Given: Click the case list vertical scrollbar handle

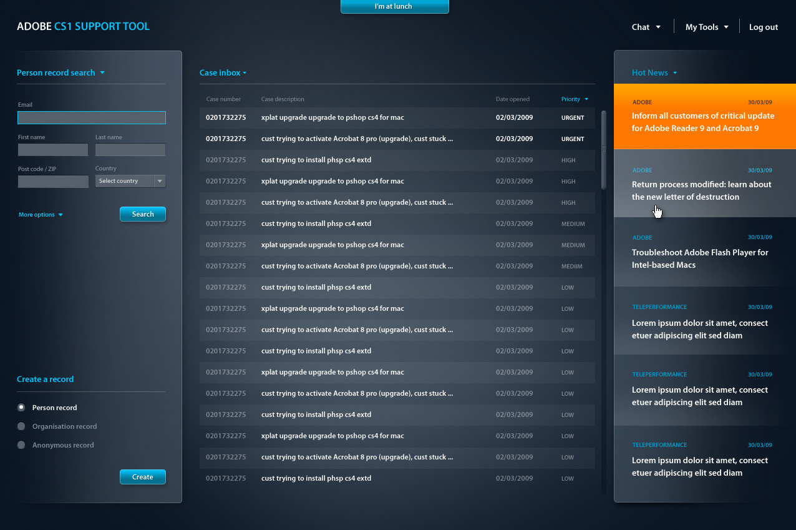Looking at the screenshot, I should coord(603,150).
